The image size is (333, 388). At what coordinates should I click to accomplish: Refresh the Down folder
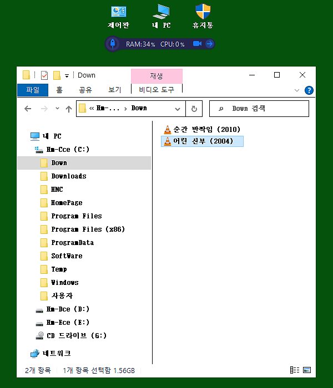194,109
